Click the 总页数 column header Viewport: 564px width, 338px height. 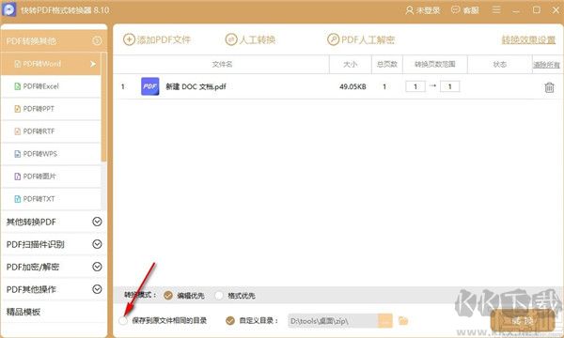387,64
